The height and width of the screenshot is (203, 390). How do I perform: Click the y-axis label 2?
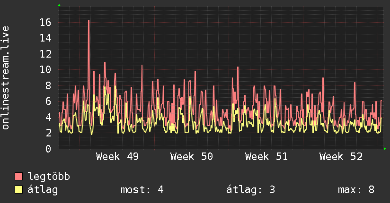(48, 133)
